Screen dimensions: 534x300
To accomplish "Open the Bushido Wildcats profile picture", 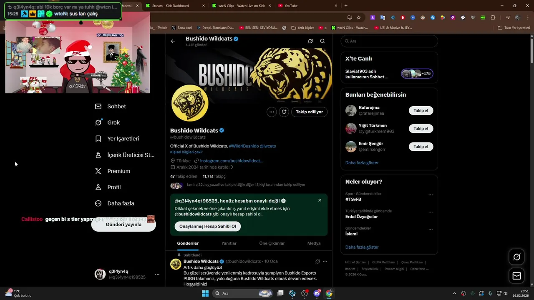I will point(190,103).
